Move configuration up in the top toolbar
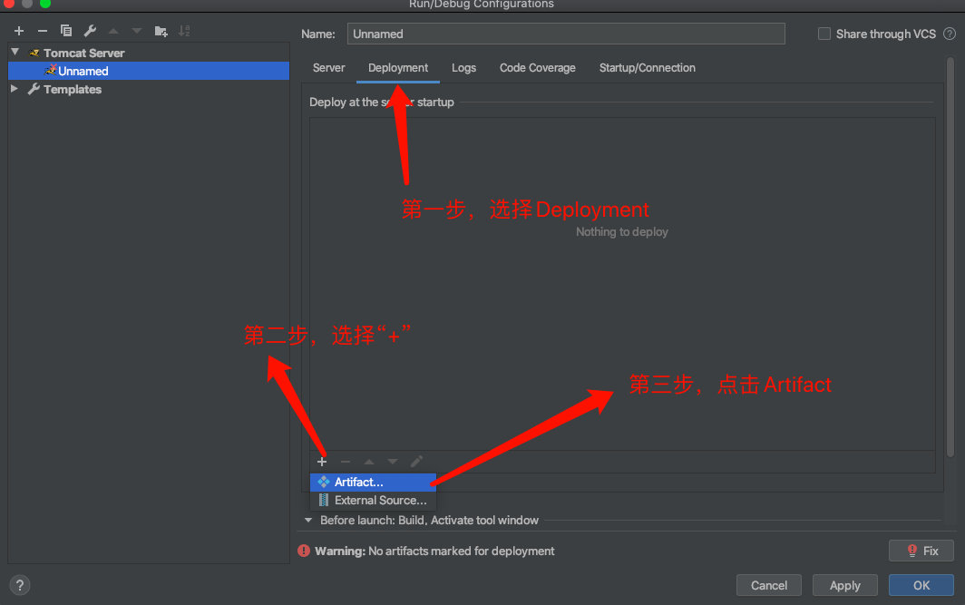This screenshot has width=965, height=605. pyautogui.click(x=113, y=31)
